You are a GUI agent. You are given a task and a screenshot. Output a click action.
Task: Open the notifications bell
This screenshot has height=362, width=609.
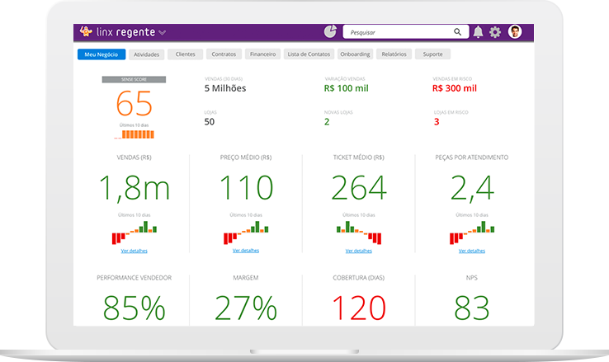pos(478,32)
